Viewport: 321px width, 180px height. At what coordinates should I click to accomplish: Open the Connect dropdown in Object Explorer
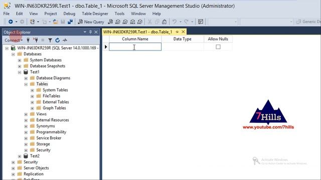pyautogui.click(x=14, y=40)
